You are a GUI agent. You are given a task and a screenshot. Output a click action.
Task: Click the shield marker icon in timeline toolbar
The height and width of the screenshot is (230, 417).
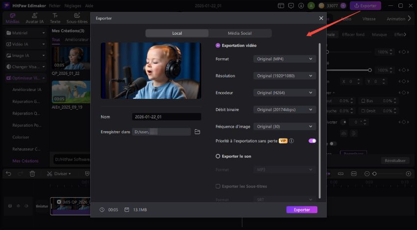[x=87, y=174]
